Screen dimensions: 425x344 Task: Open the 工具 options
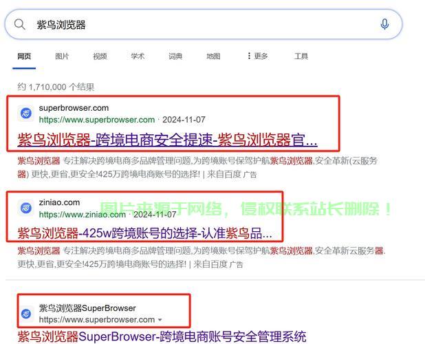point(301,56)
